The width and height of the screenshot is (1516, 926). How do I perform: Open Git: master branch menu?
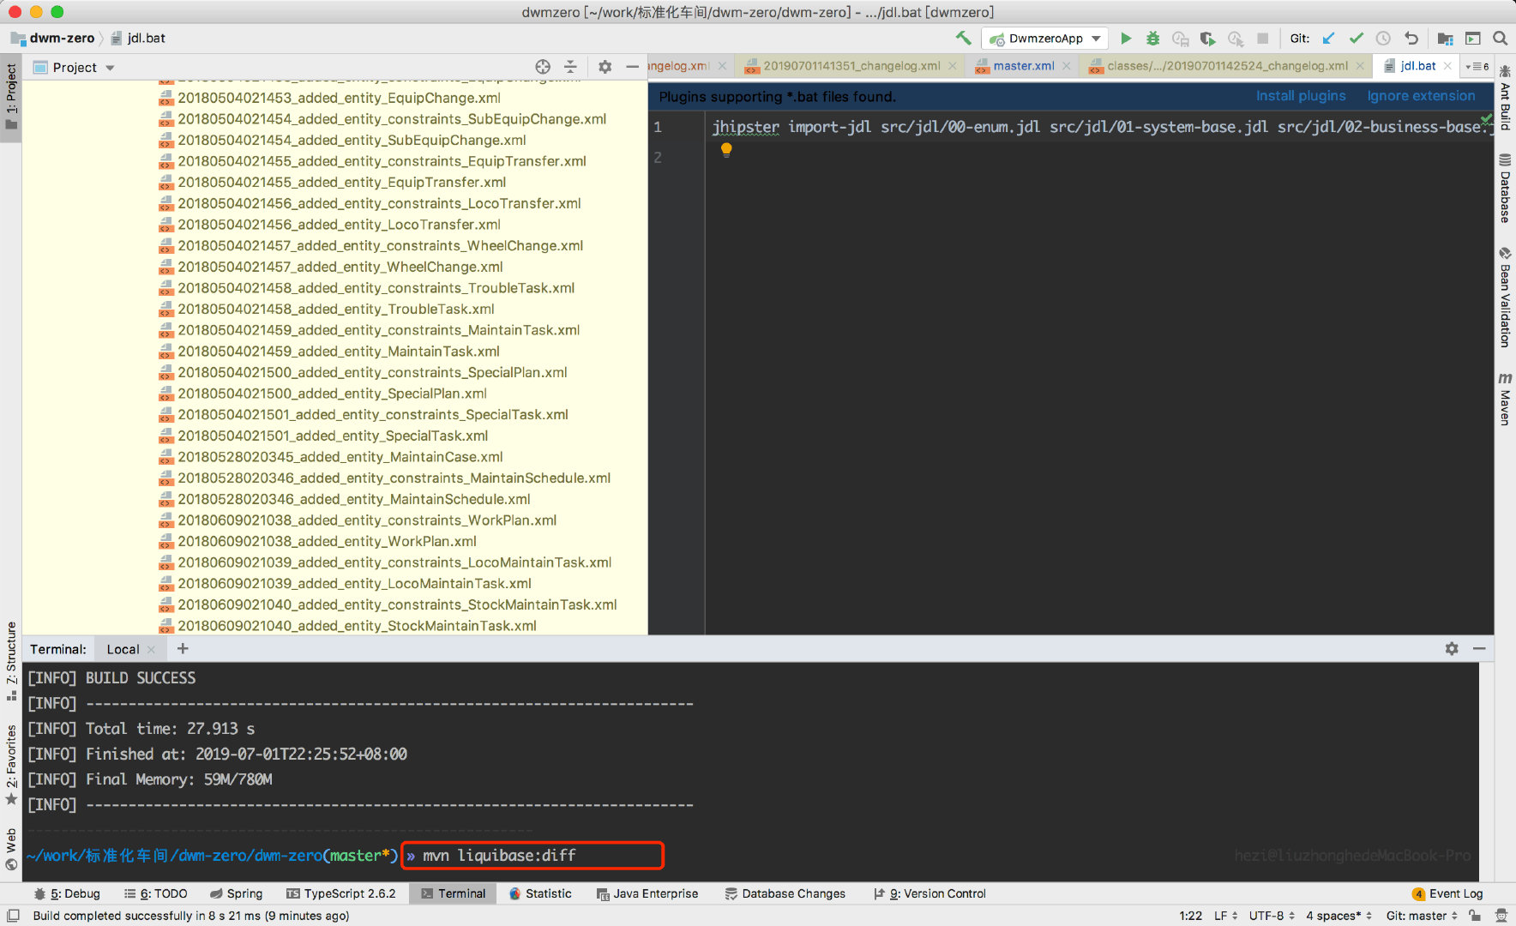[1422, 916]
